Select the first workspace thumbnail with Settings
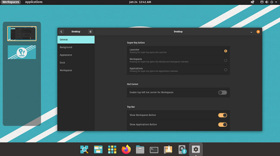Image resolution: width=280 pixels, height=156 pixels. click(22, 34)
